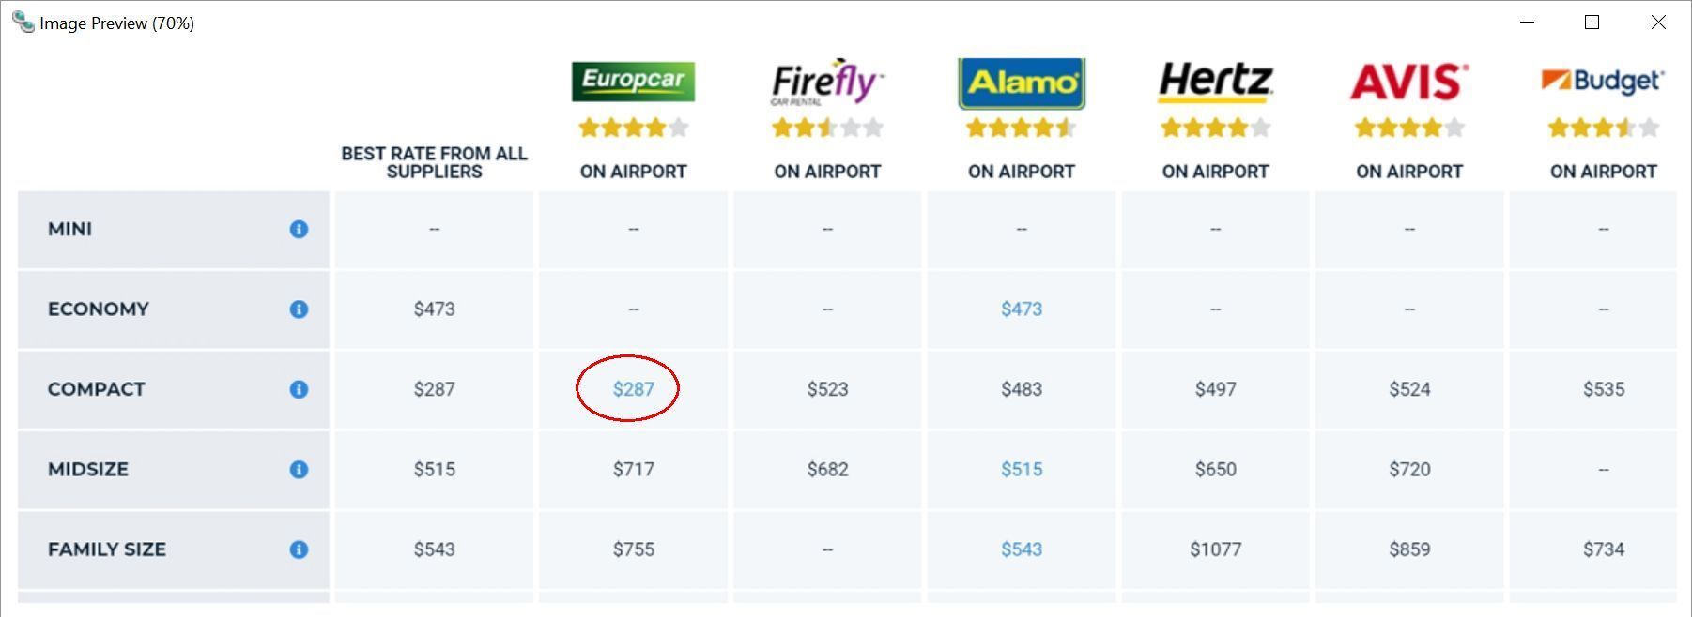Click the Budget logo

pos(1603,81)
